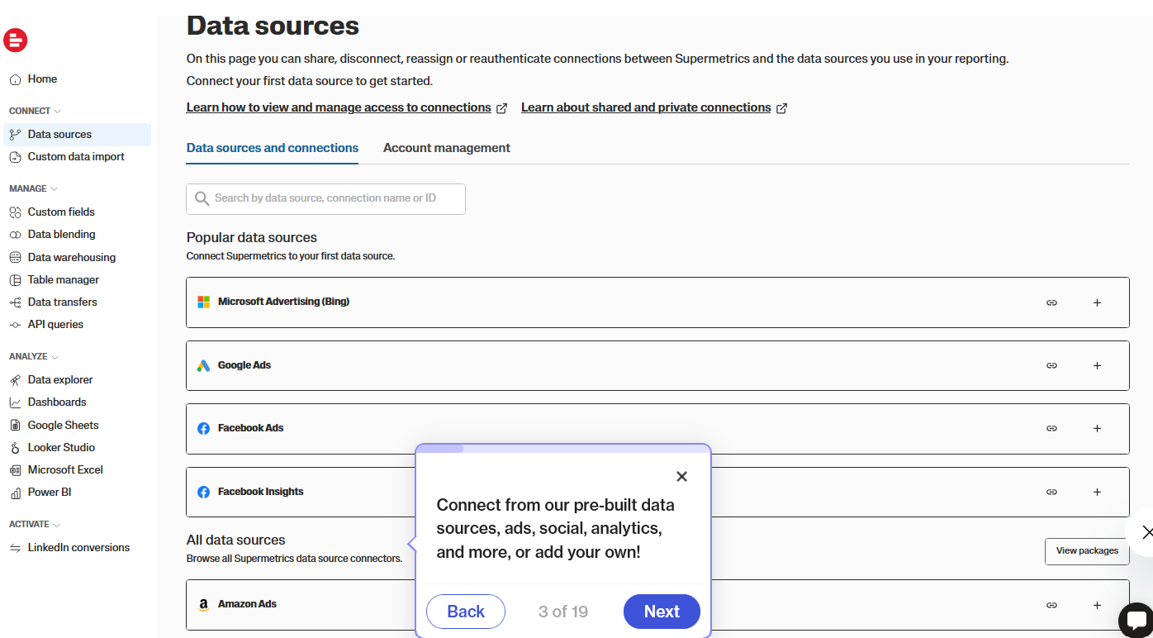Click the Power BI icon
The height and width of the screenshot is (638, 1153).
(15, 493)
